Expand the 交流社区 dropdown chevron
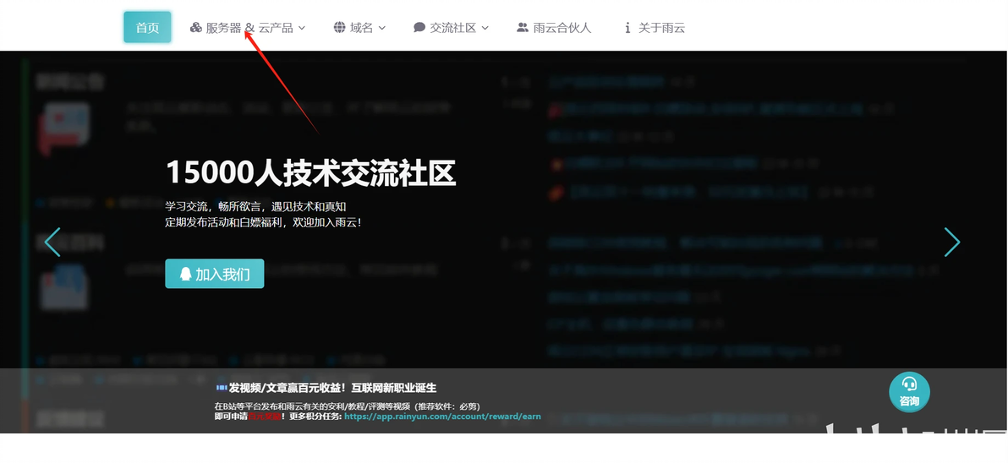Screen dimensions: 1008x463 point(485,28)
